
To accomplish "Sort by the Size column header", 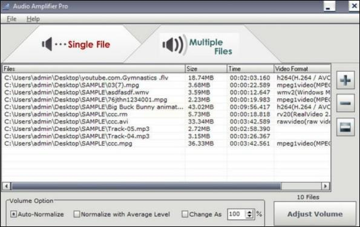I will [206, 69].
